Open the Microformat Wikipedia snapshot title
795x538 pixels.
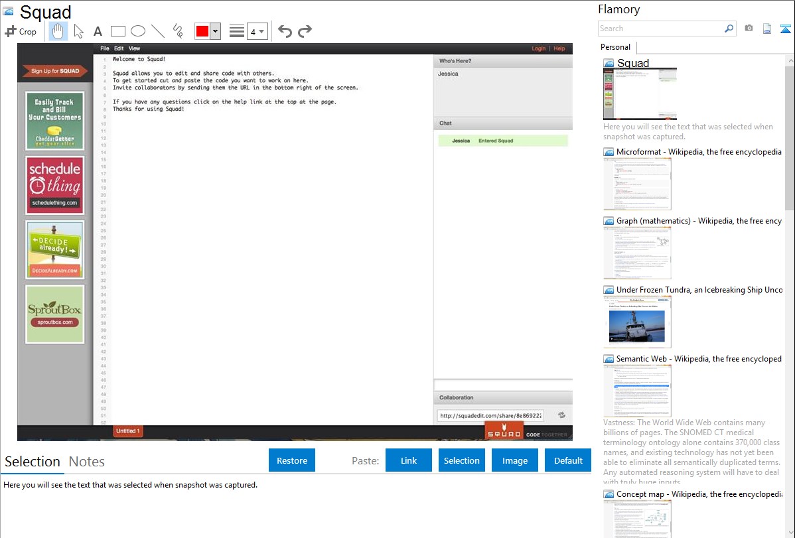(x=699, y=152)
